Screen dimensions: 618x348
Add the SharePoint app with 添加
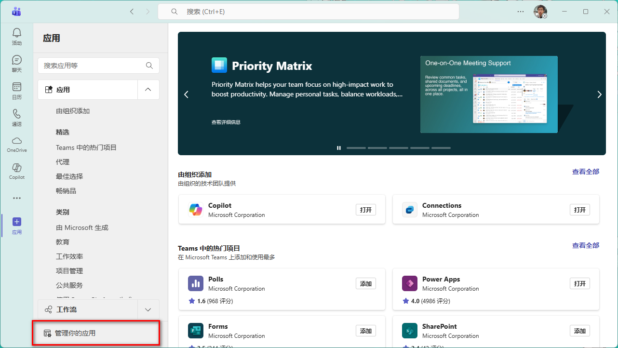click(580, 331)
